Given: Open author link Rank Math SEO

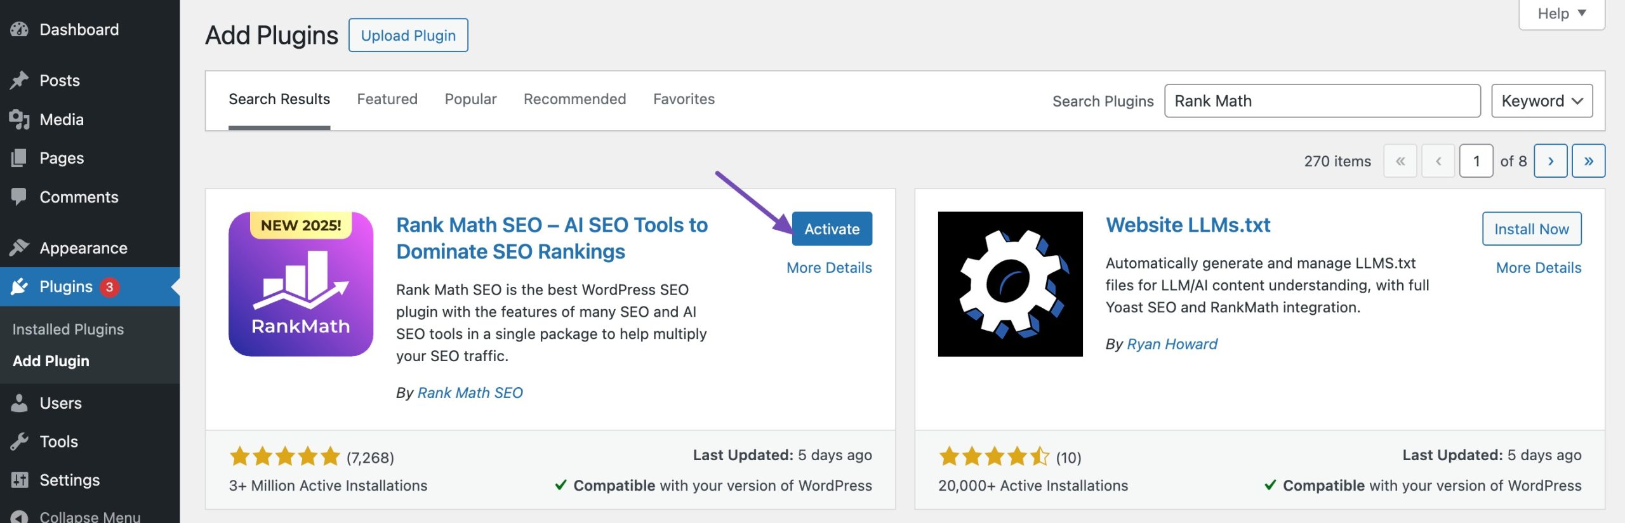Looking at the screenshot, I should pos(470,393).
